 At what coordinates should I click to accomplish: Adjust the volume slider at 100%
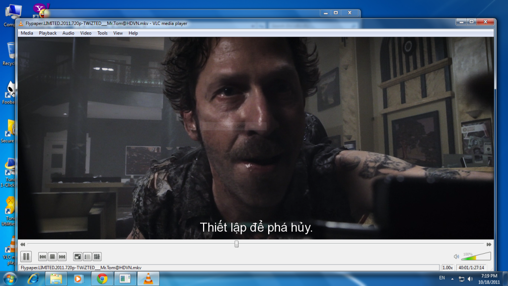[x=476, y=256]
